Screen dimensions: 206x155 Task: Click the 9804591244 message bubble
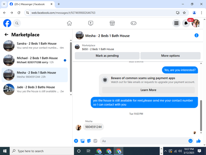pyautogui.click(x=94, y=127)
